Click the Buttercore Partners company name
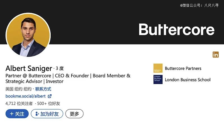The width and height of the screenshot is (224, 123). coord(183,68)
